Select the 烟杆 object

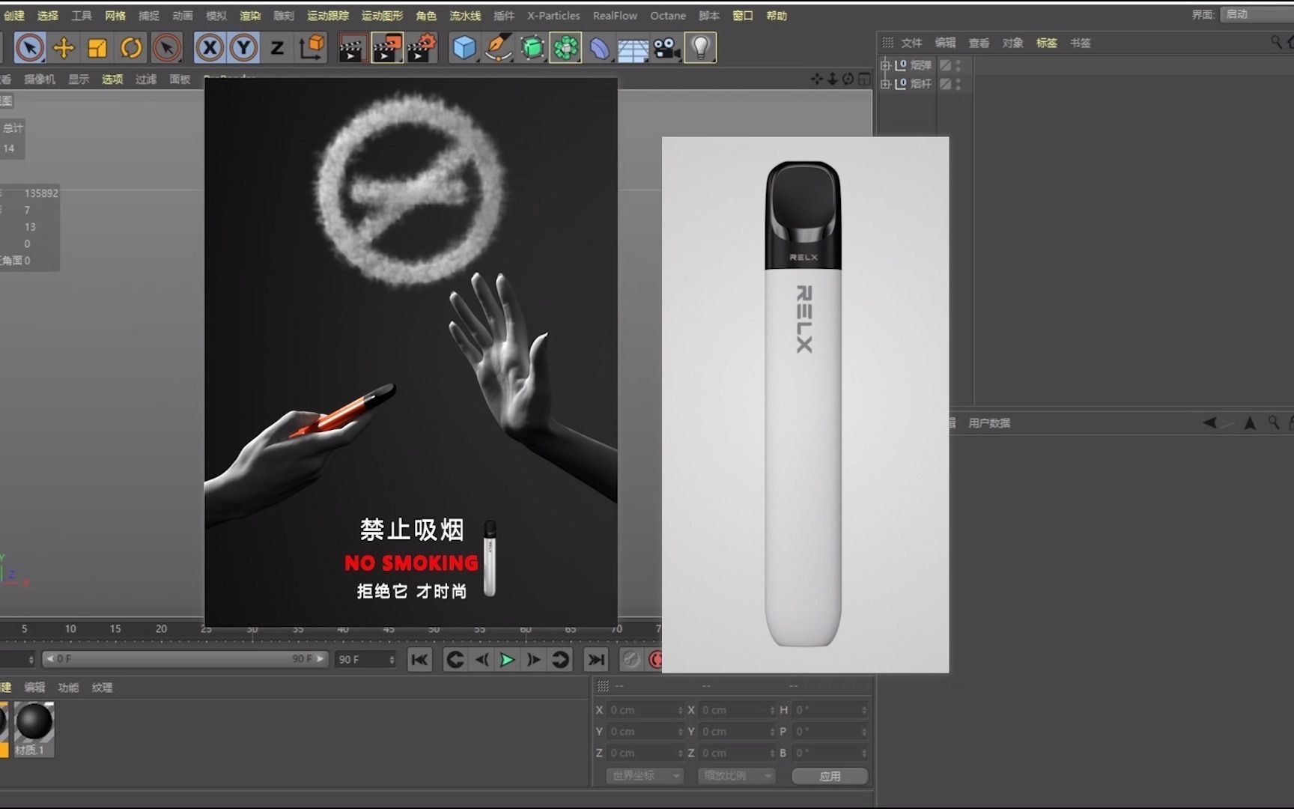pyautogui.click(x=921, y=83)
